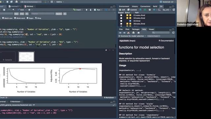The height and width of the screenshot is (119, 211).
Task: Click the Git Pull down-arrow icon
Action: [x=140, y=10]
